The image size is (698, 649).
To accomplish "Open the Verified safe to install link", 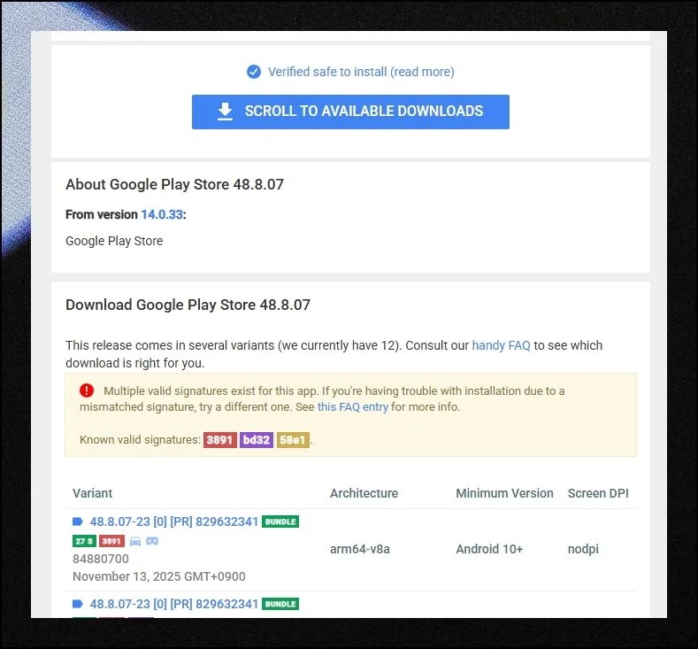I will (x=361, y=72).
